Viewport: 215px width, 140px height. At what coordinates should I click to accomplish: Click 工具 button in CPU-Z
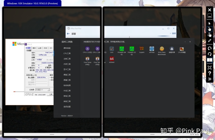pyautogui.click(x=50, y=94)
